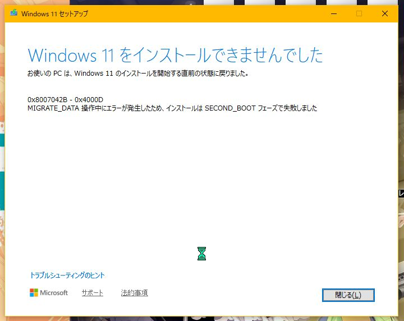The height and width of the screenshot is (321, 404).
Task: Open the 法的事項 link
Action: (134, 293)
